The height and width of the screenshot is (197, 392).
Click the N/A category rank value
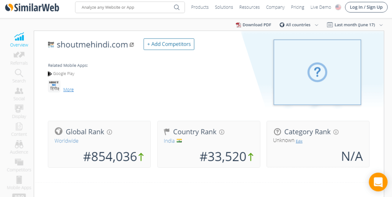pyautogui.click(x=352, y=157)
